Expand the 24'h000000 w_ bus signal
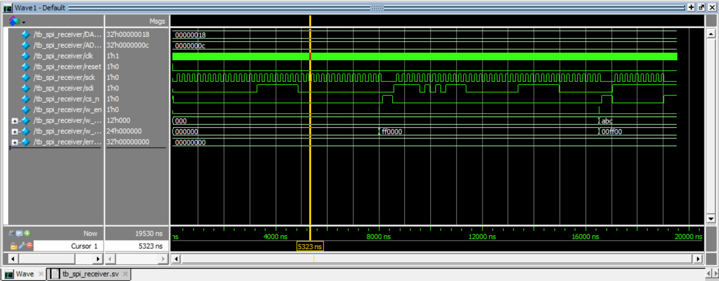This screenshot has height=281, width=719. pyautogui.click(x=14, y=131)
